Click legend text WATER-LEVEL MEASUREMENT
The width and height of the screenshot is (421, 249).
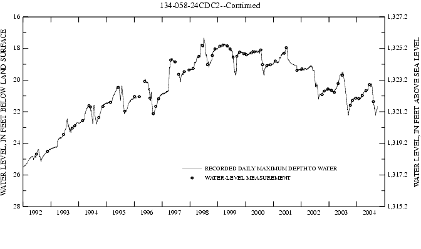point(247,178)
